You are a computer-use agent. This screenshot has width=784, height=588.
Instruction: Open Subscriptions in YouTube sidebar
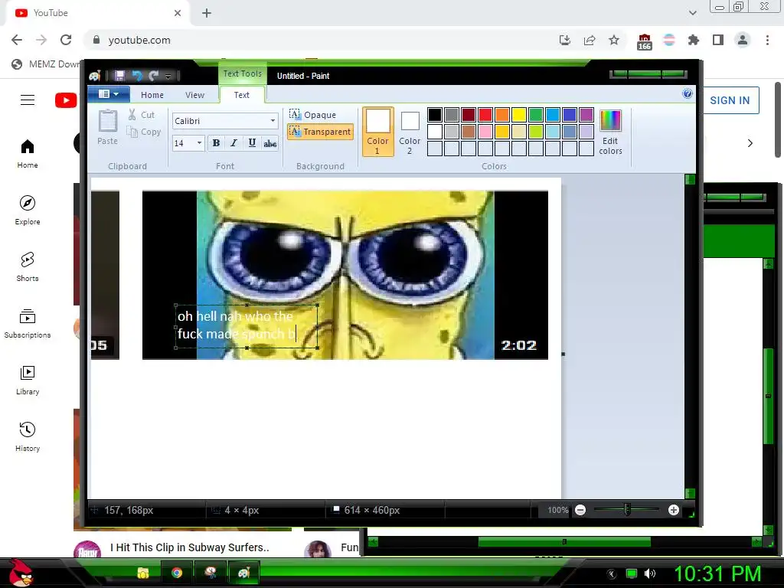pyautogui.click(x=28, y=324)
